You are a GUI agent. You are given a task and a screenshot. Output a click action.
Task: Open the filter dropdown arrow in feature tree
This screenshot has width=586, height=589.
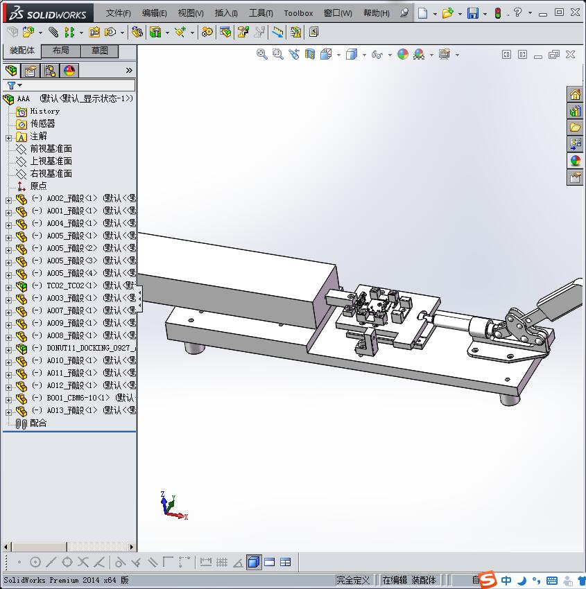(x=20, y=85)
